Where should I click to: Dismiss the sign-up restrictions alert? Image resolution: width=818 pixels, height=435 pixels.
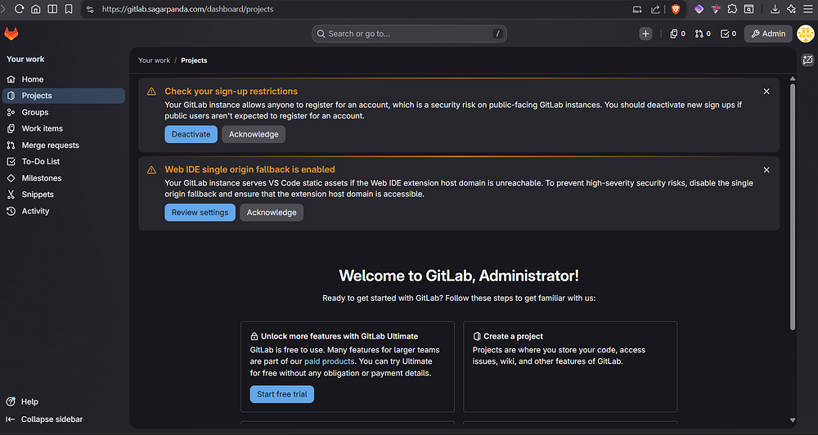coord(766,92)
